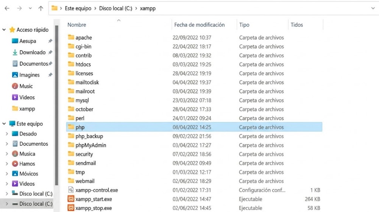This screenshot has width=379, height=212.
Task: Collapse Este equipo tree node
Action: click(x=4, y=124)
